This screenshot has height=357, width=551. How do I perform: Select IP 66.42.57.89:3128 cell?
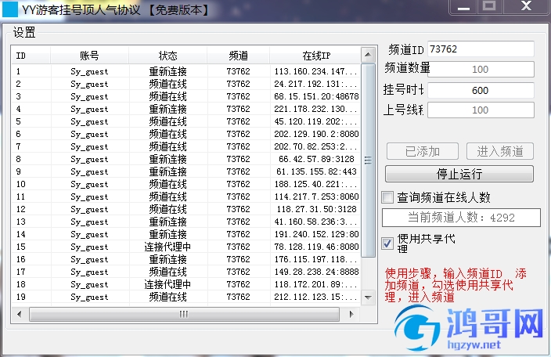315,159
